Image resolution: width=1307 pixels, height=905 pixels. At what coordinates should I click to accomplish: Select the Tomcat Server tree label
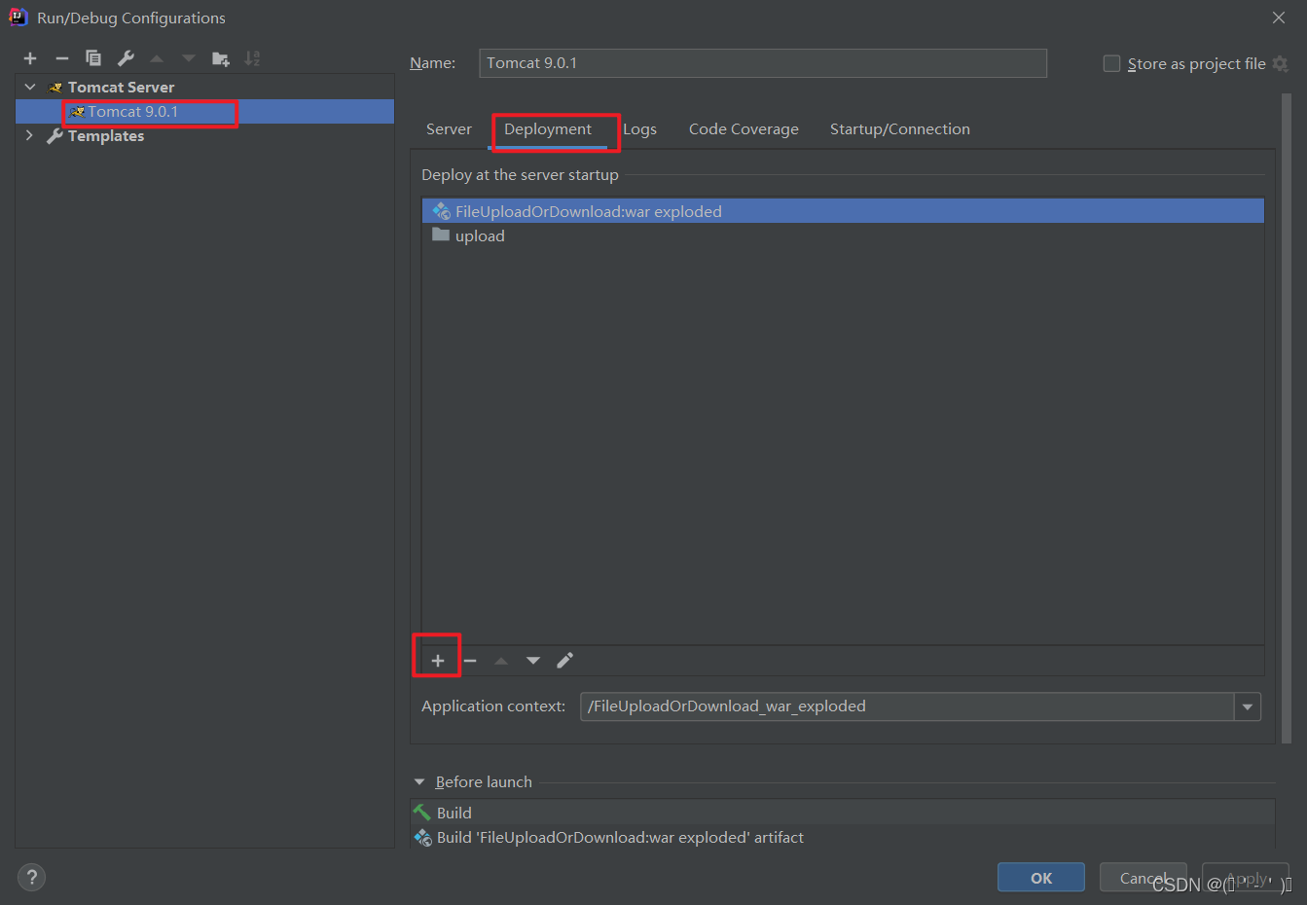click(122, 88)
